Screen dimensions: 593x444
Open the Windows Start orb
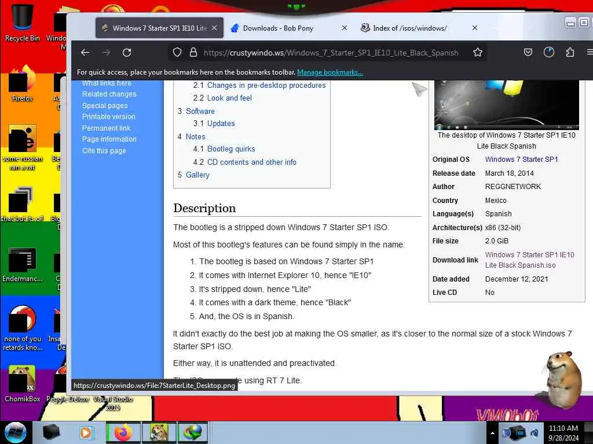(16, 432)
